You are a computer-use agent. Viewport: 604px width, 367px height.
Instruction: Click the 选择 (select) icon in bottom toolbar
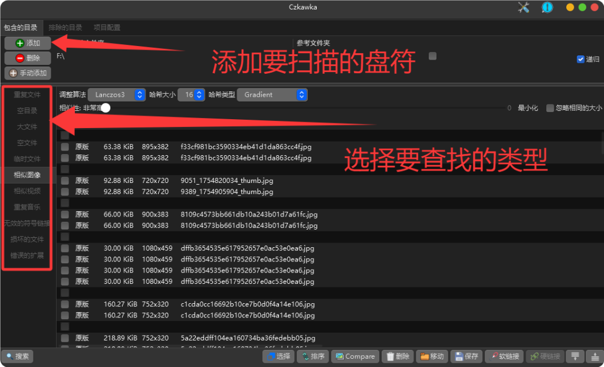[x=278, y=356]
